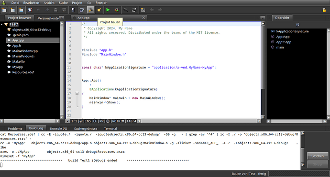330x177 pixels.
Task: Clean the project with broom icon
Action: coord(99,10)
